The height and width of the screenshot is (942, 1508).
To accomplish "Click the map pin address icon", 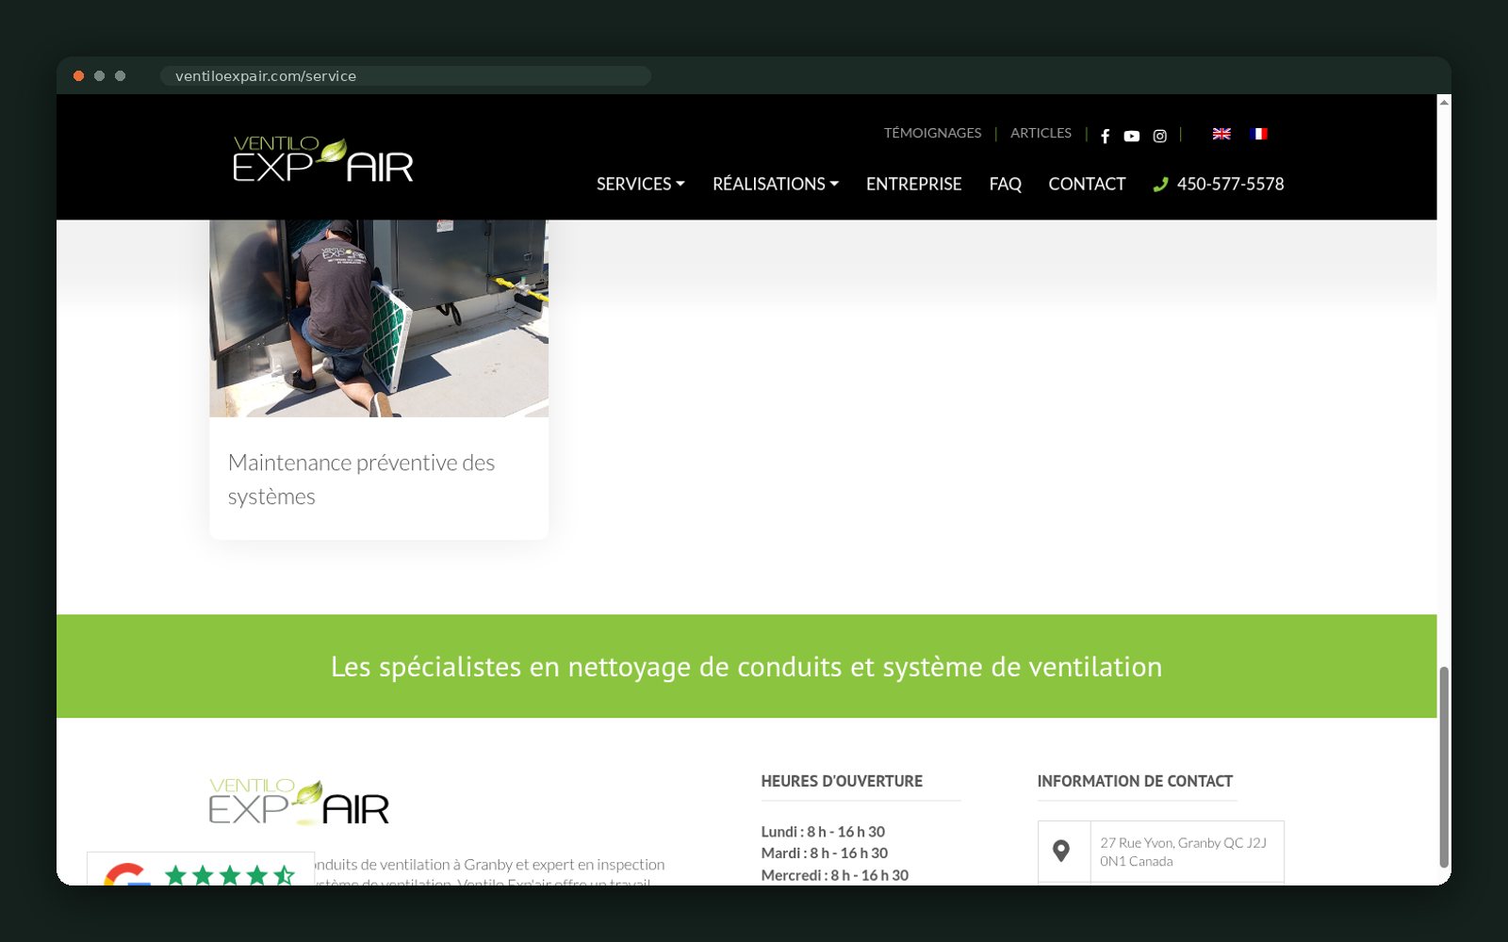I will click(1061, 851).
